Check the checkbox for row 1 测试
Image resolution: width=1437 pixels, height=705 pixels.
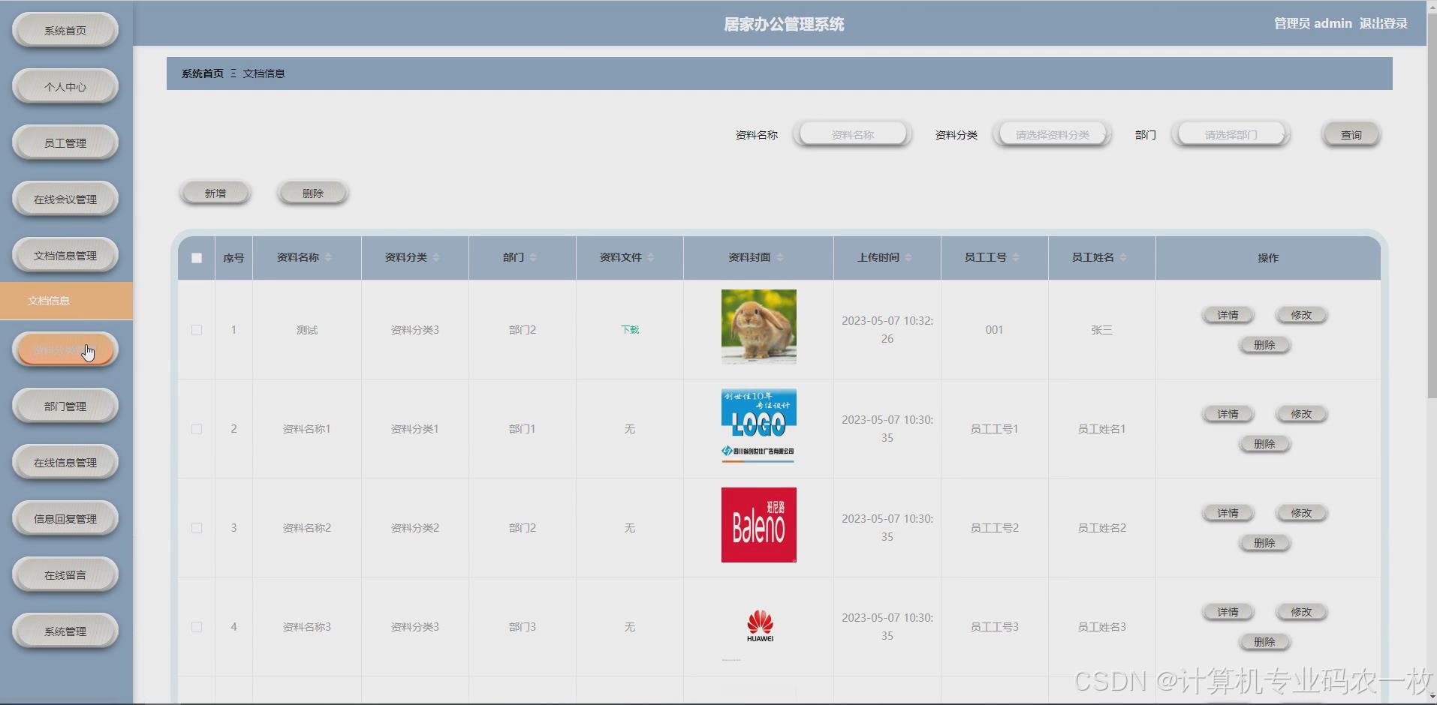coord(196,329)
